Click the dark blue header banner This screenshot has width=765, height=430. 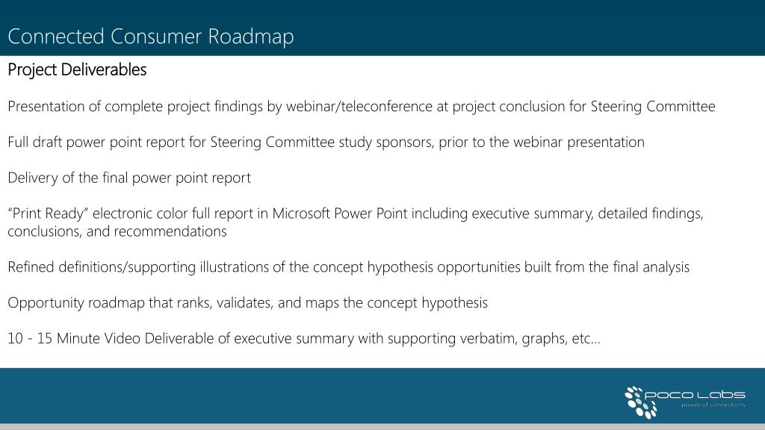pyautogui.click(x=382, y=28)
